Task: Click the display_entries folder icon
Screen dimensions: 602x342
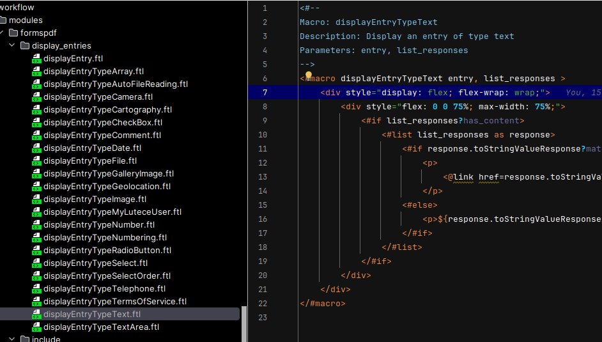Action: pyautogui.click(x=25, y=46)
